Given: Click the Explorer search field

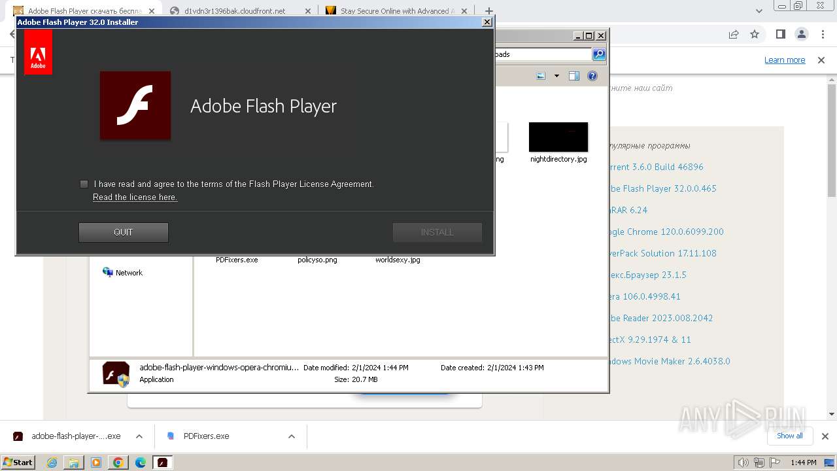Looking at the screenshot, I should (x=543, y=54).
